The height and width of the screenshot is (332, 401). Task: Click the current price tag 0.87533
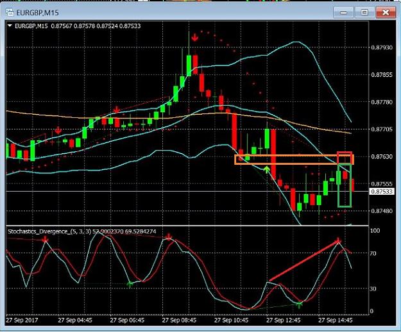382,191
